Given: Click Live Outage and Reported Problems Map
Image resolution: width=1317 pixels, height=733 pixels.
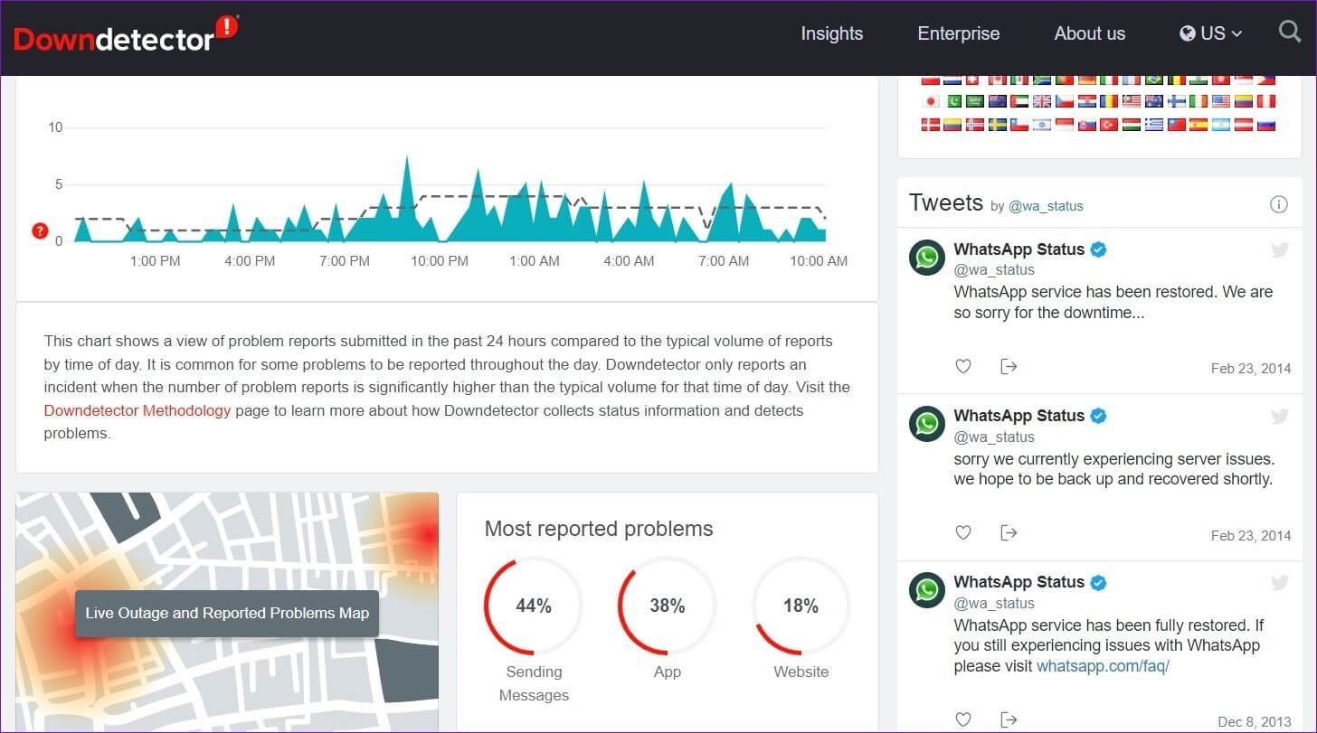Looking at the screenshot, I should click(227, 613).
